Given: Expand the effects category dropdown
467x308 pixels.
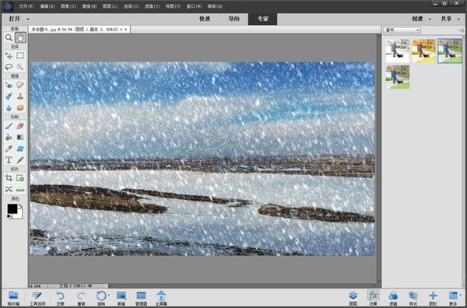Looking at the screenshot, I should point(402,30).
